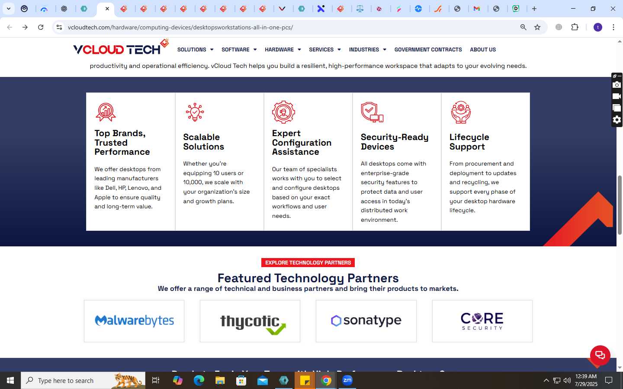Open the Thycotic partner logo

(250, 321)
